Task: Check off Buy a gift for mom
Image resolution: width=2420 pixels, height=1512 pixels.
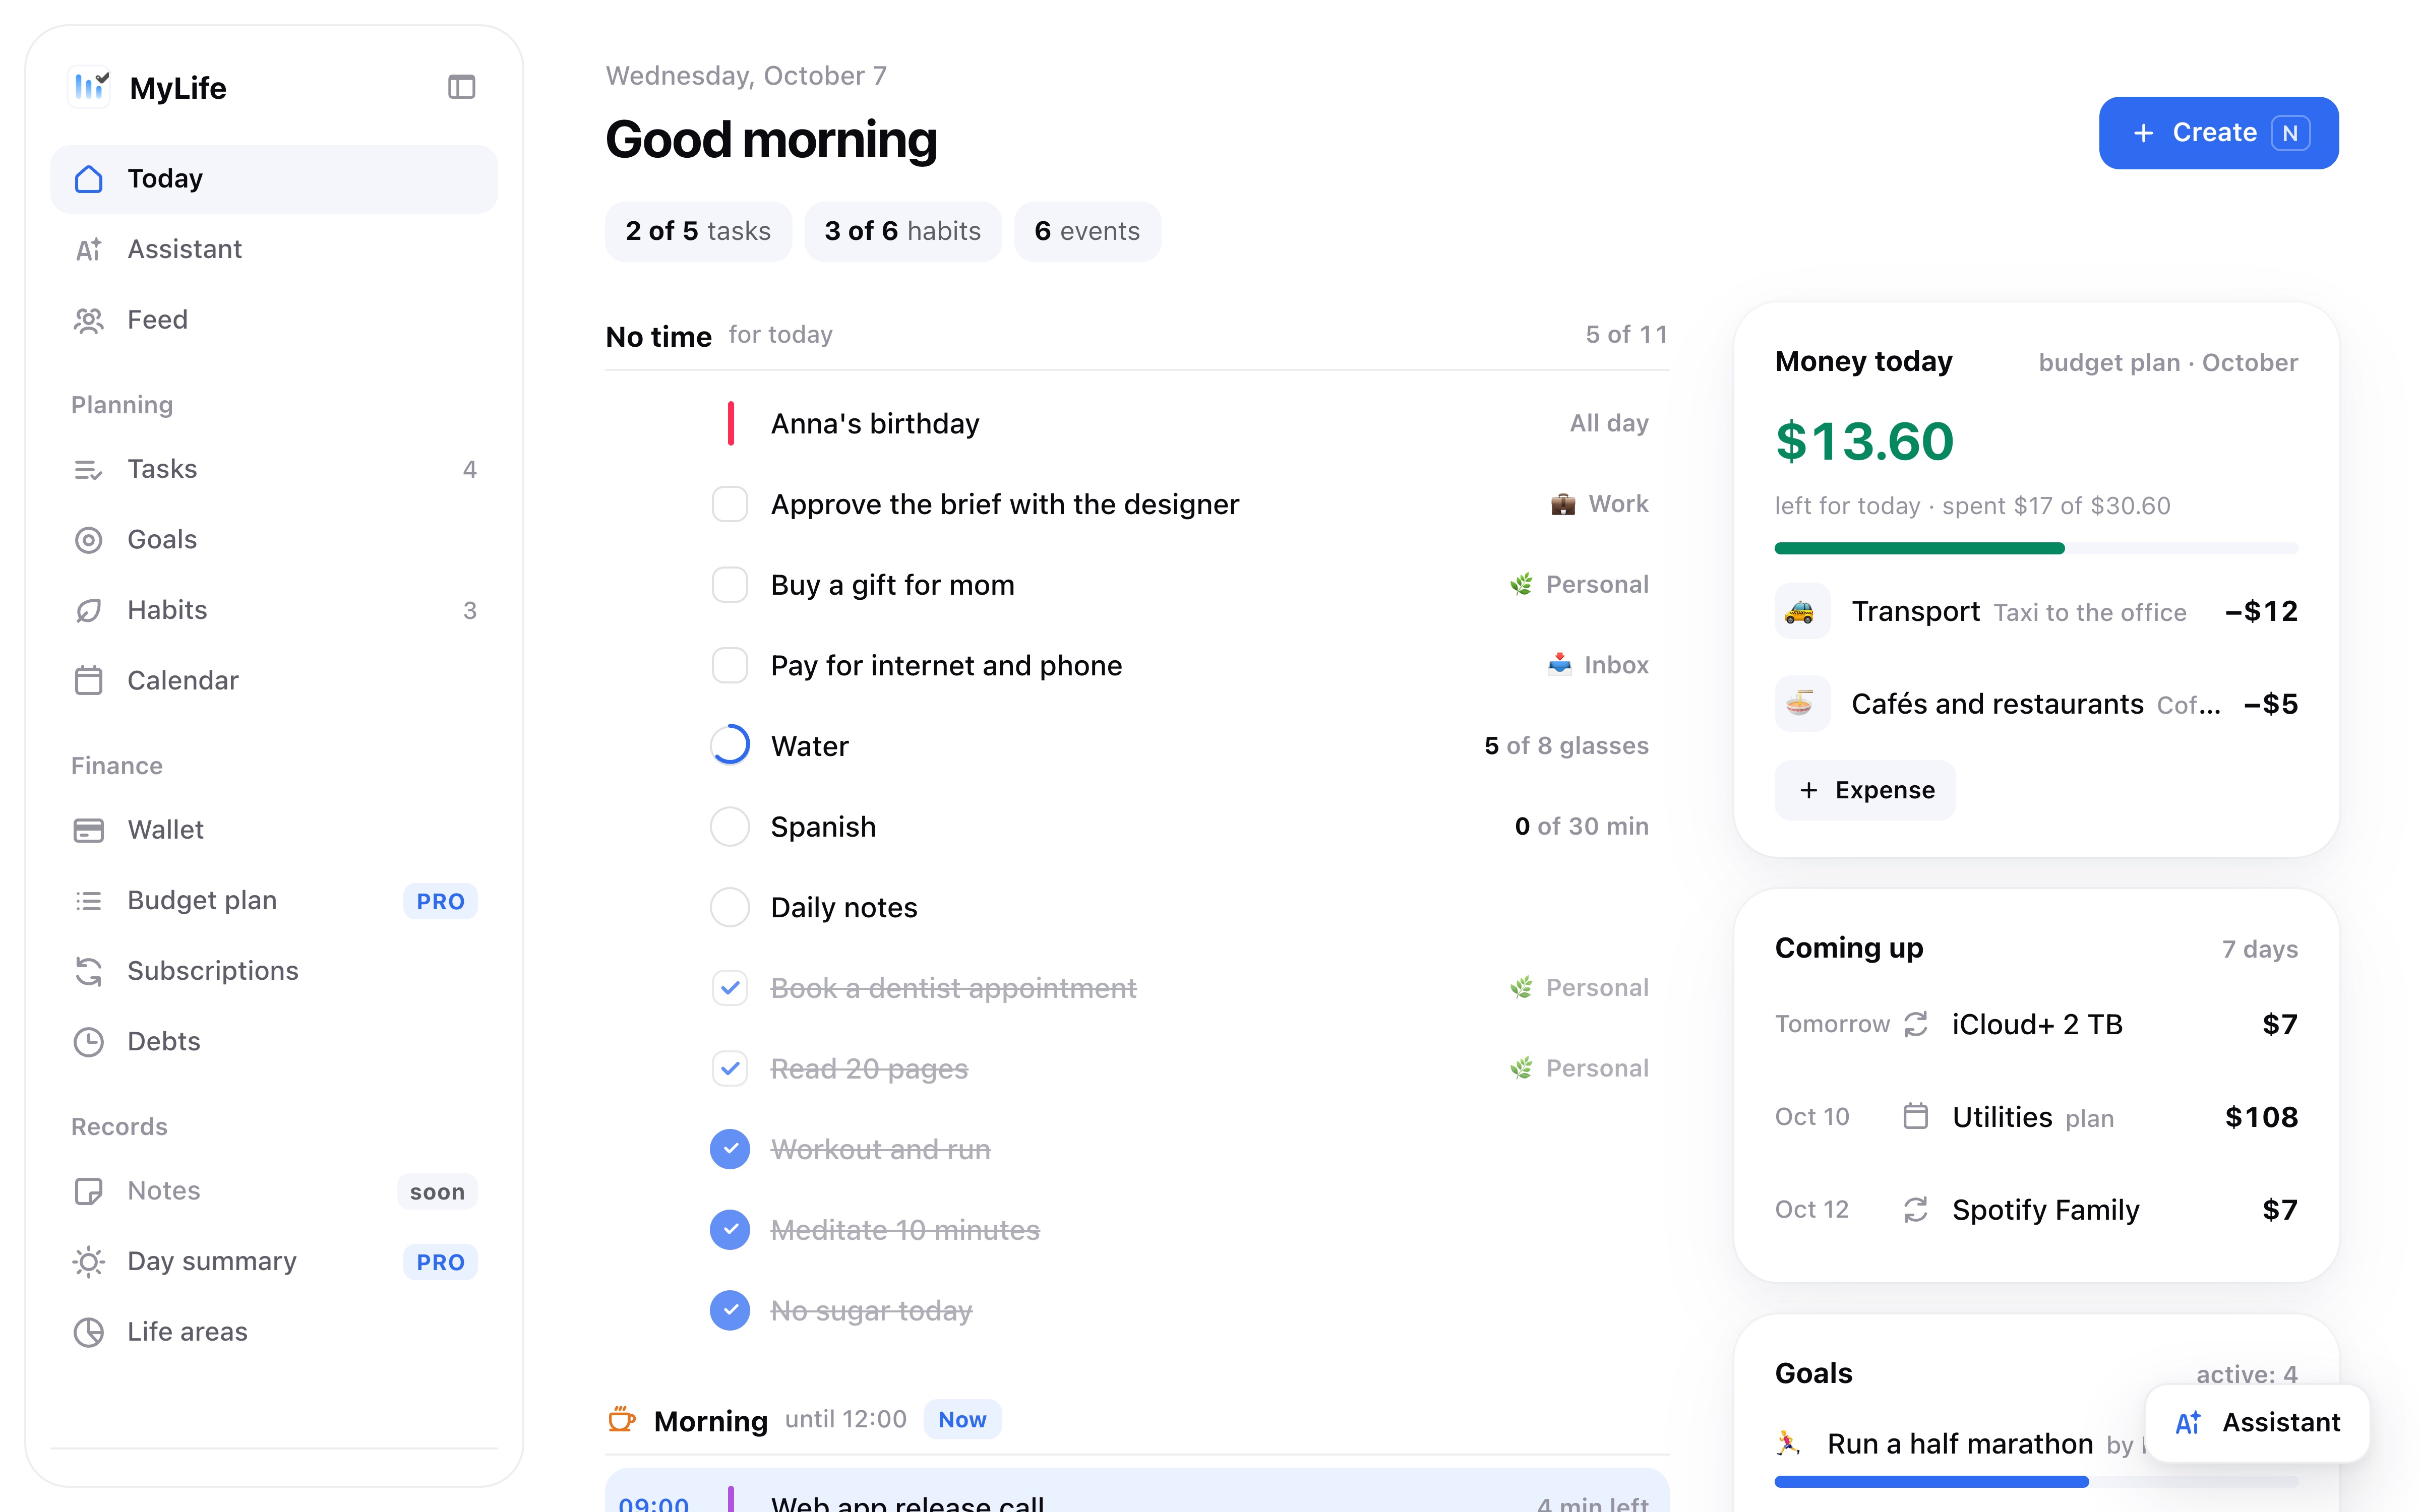Action: pos(729,584)
